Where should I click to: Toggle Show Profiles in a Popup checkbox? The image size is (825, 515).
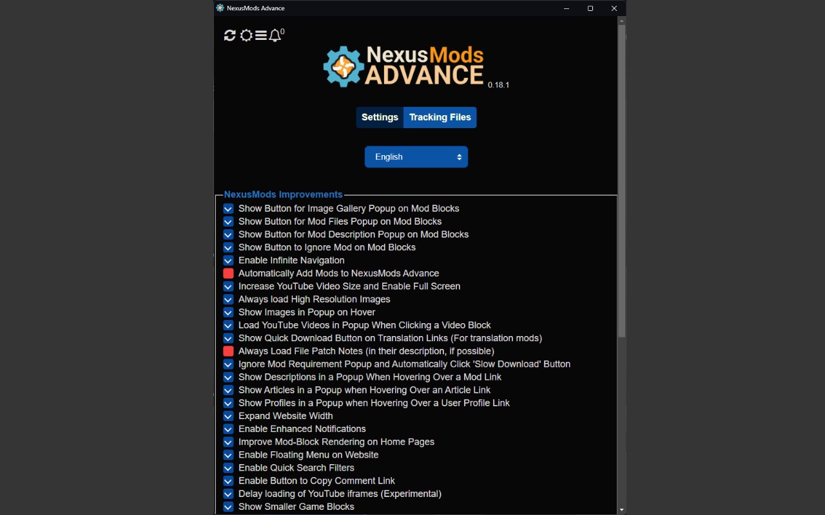[x=228, y=403]
